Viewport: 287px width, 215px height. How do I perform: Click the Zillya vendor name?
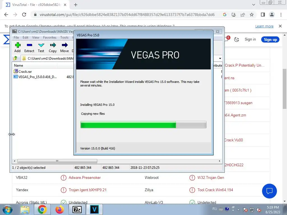149,190
